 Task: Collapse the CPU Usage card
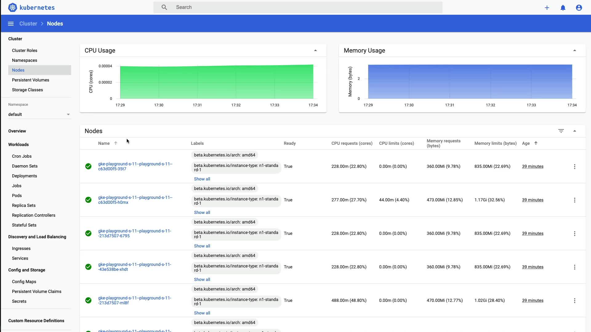point(315,50)
